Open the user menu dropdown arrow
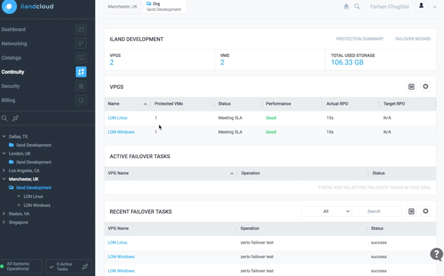This screenshot has height=276, width=444. click(435, 7)
